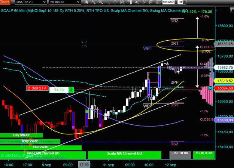Open the strategies icon in toolbar
Screen dimensions: 234x168
(x=151, y=2)
